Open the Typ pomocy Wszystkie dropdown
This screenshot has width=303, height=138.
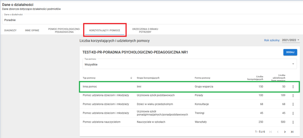point(189,64)
